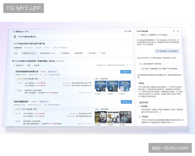Screen dimensions: 195x156
Task: Click the heart favorite icon in header
Action: pyautogui.click(x=125, y=31)
